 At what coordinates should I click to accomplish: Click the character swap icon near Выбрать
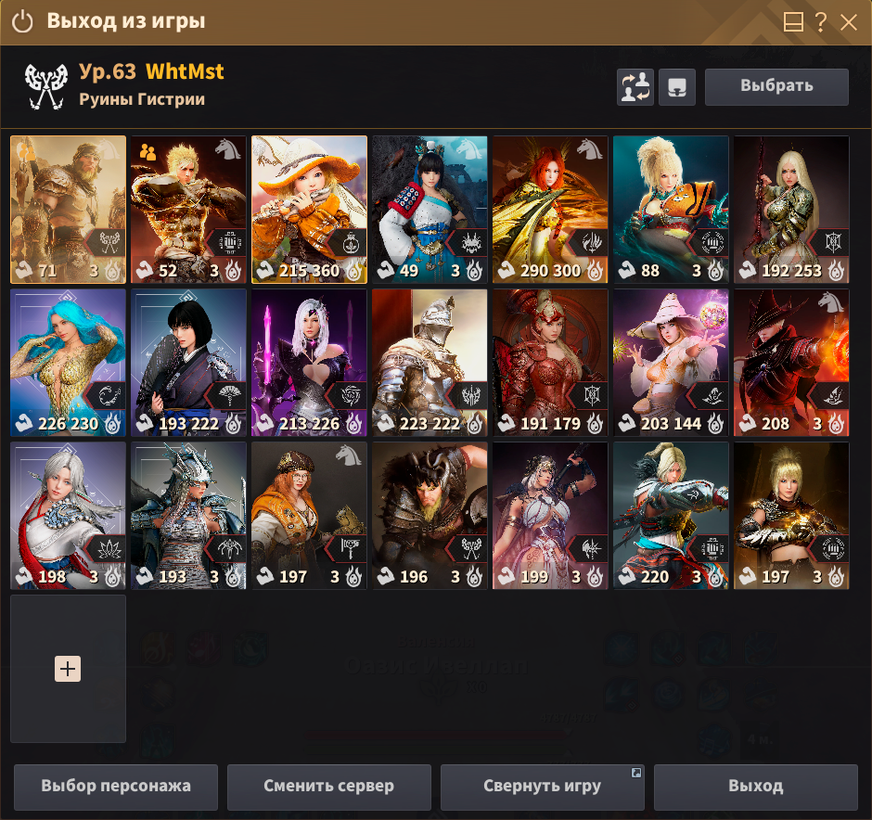(635, 87)
